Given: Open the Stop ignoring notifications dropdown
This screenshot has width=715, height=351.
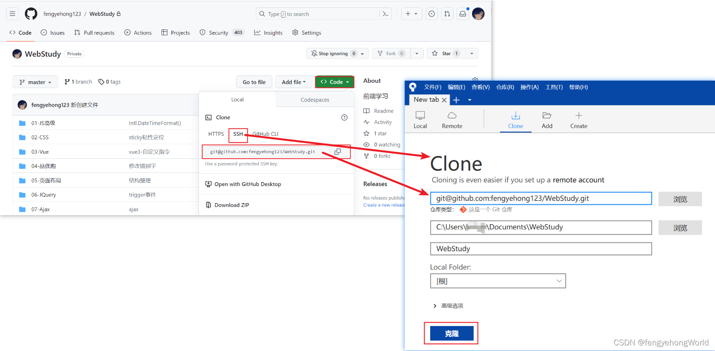Looking at the screenshot, I should (337, 53).
